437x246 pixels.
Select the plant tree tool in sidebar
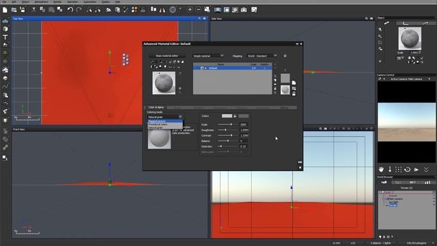[x=5, y=53]
